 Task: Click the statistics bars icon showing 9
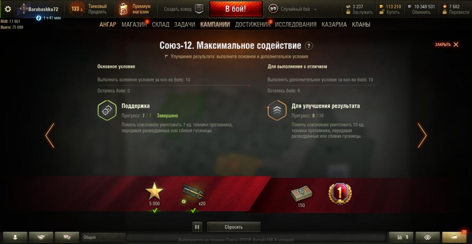point(401,237)
